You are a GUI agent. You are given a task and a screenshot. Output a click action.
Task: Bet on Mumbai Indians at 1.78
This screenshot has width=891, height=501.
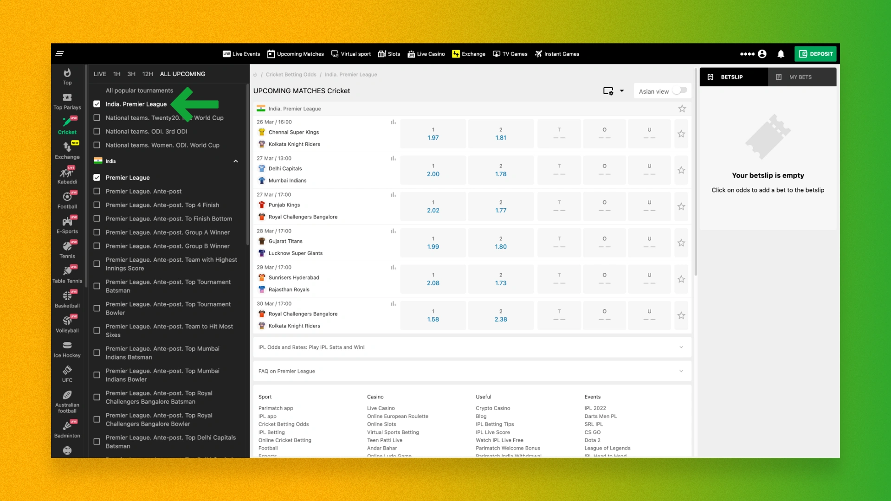pyautogui.click(x=501, y=170)
